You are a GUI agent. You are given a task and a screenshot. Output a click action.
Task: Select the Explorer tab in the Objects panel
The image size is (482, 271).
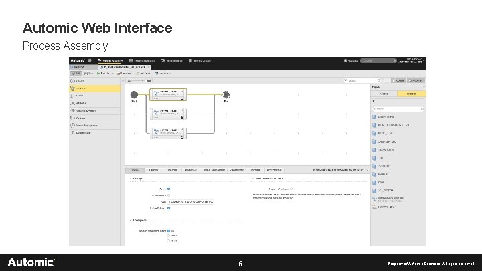point(412,94)
